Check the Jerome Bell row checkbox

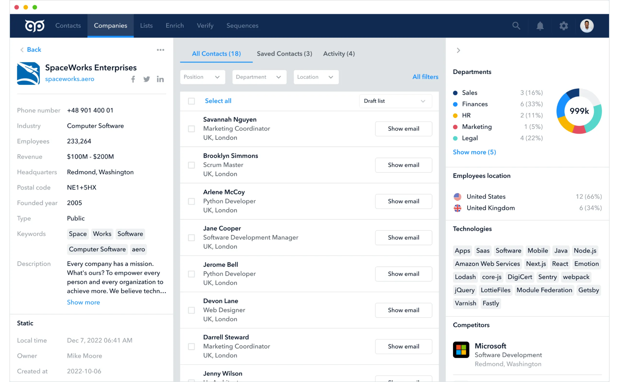191,274
